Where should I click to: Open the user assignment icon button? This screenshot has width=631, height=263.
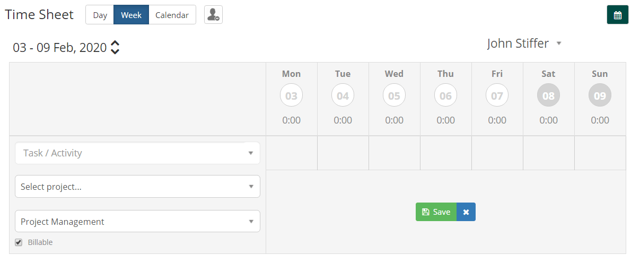pyautogui.click(x=213, y=15)
